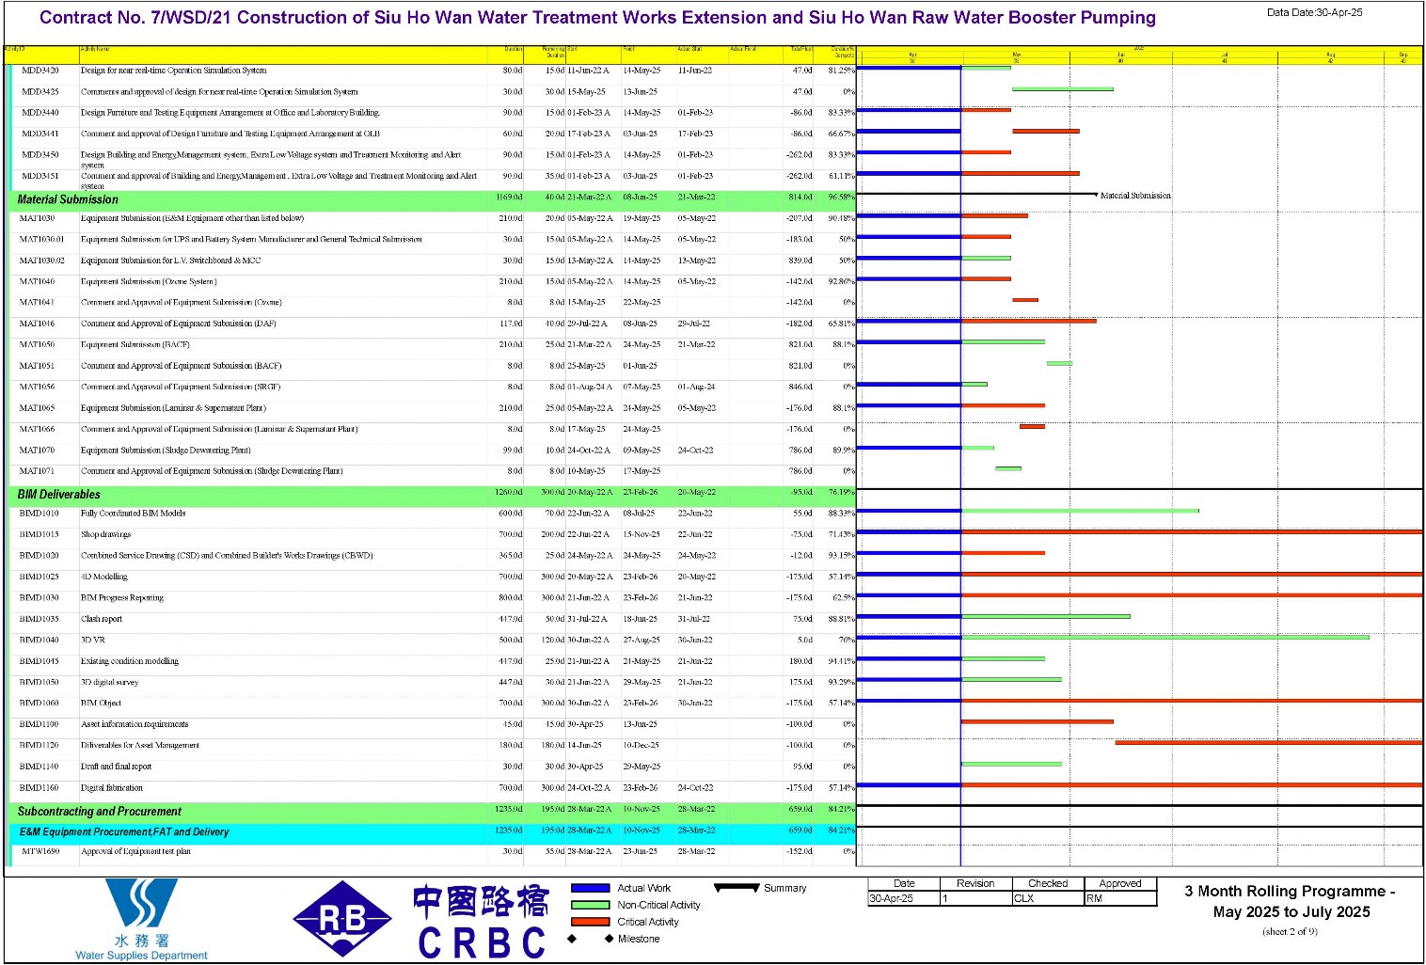Click 'Comment and Approval of Equipment Submission (DAF)'
The height and width of the screenshot is (965, 1426).
pos(179,324)
